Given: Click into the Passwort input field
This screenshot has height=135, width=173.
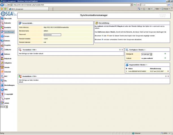Looking at the screenshot, I should 52,35.
